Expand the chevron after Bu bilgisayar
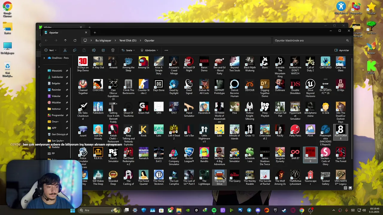The image size is (383, 215). (115, 40)
